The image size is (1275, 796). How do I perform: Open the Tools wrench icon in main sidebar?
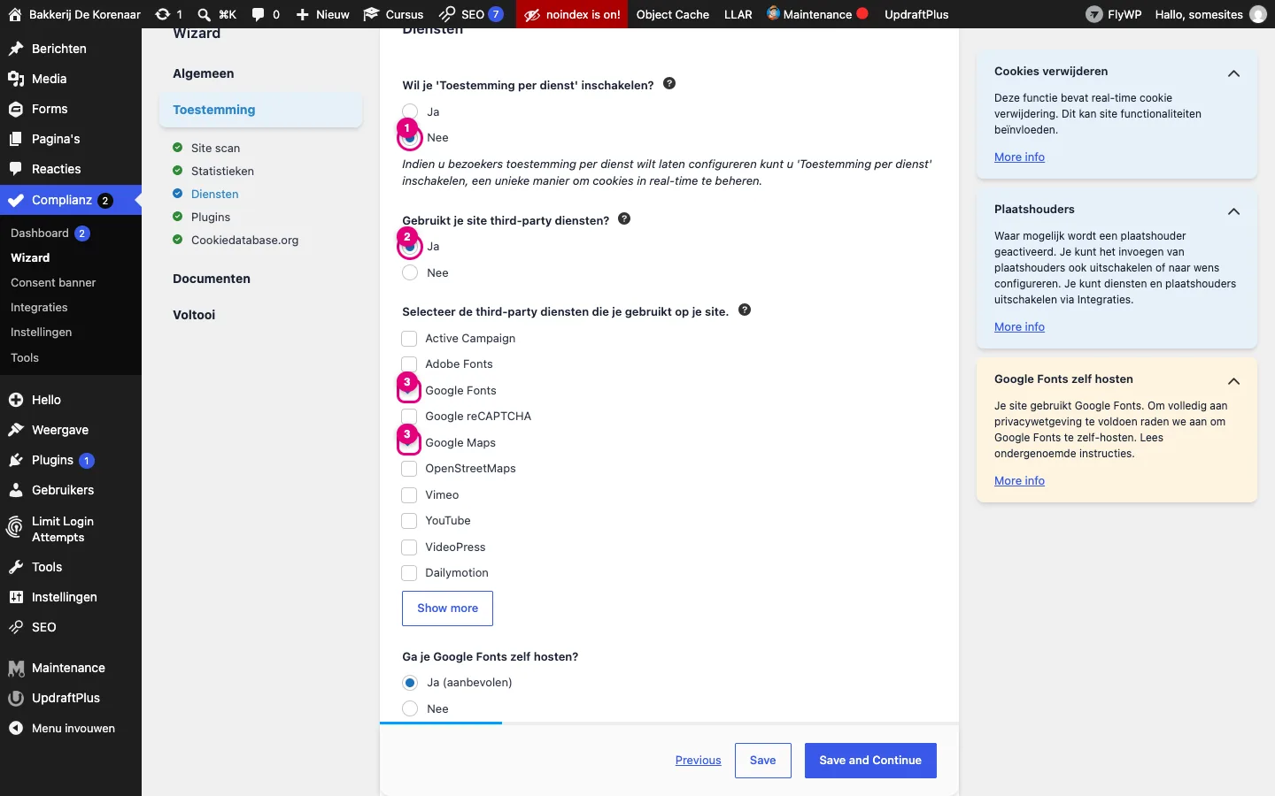click(16, 567)
